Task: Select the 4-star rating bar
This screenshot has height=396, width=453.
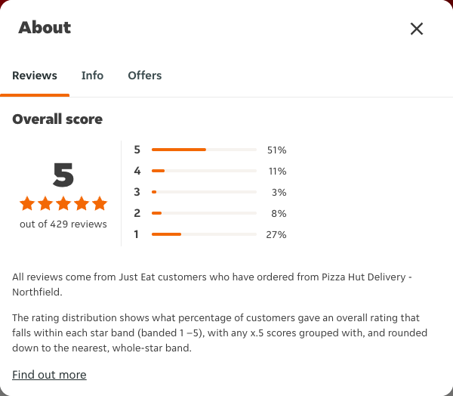Action: click(x=204, y=171)
